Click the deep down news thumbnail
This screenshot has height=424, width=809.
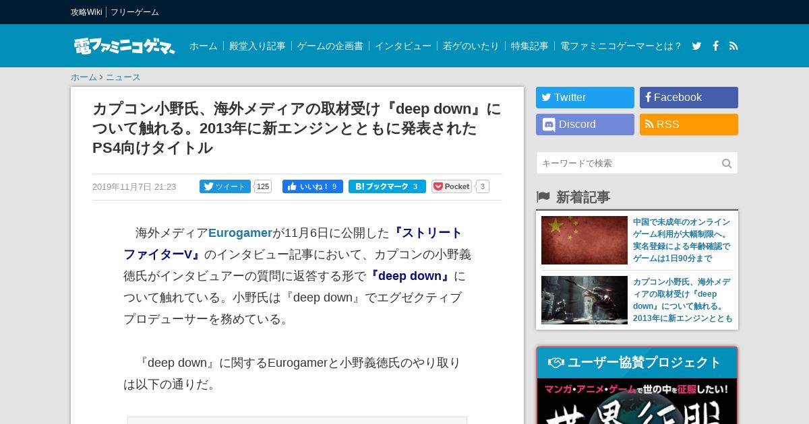coord(585,300)
